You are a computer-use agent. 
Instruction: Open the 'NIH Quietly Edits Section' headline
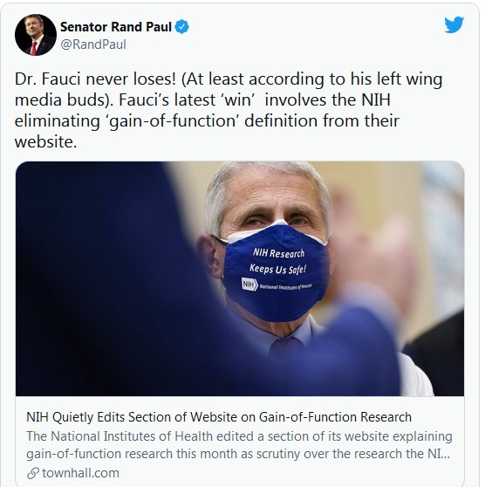click(219, 417)
